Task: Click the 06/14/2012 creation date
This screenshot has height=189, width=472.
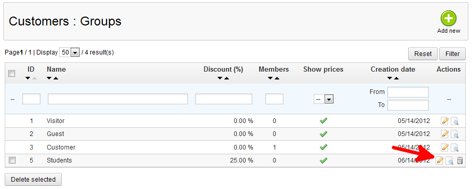Action: (414, 160)
